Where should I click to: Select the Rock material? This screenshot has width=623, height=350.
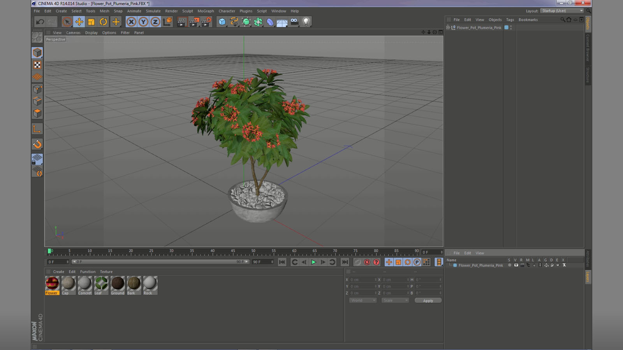[150, 285]
